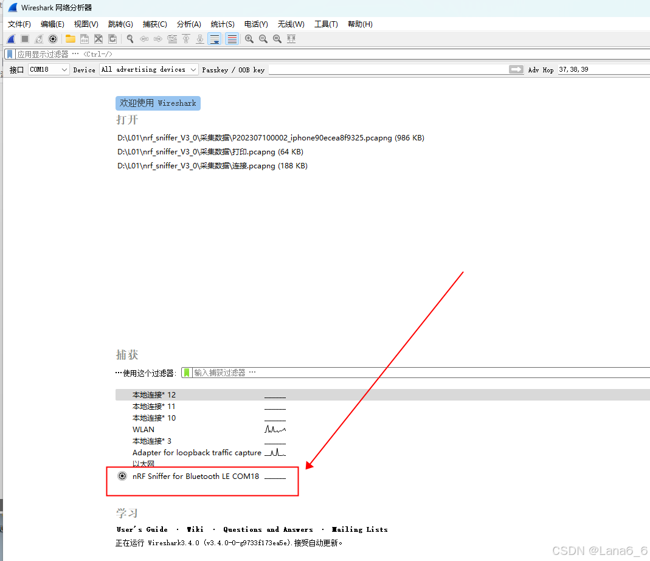Open a capture file folder icon

71,39
